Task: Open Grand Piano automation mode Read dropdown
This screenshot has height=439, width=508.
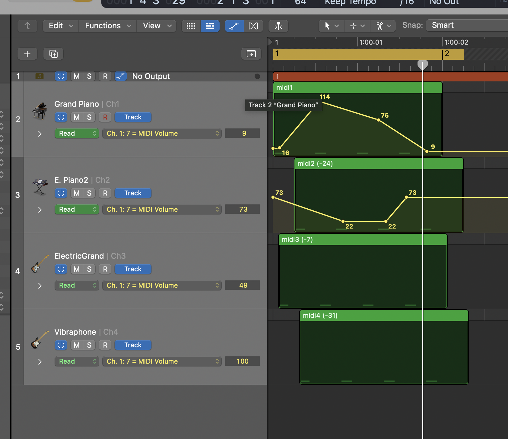Action: (x=77, y=134)
